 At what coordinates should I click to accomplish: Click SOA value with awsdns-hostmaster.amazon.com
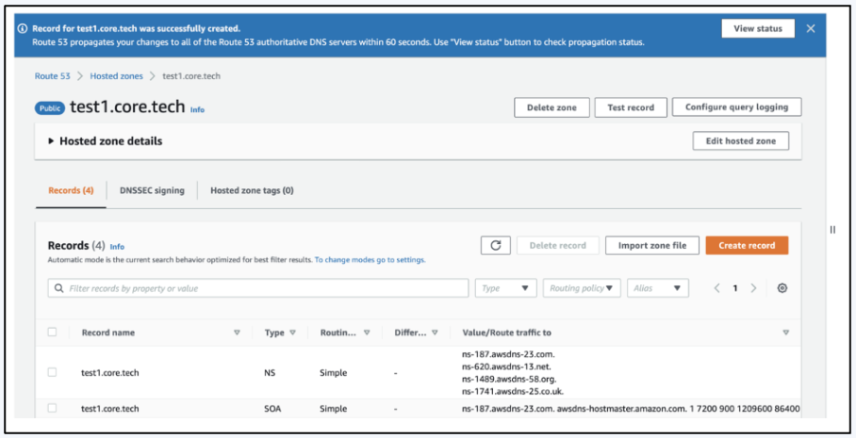[631, 409]
